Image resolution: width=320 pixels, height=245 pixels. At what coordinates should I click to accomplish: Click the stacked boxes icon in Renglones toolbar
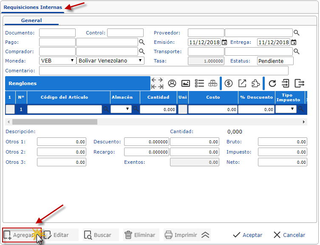[x=212, y=83]
